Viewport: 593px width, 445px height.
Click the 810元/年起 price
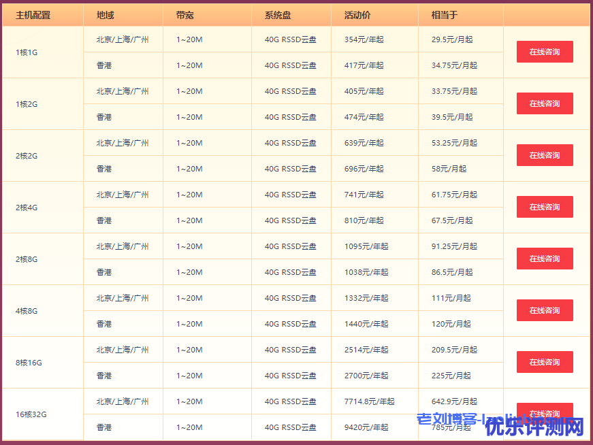pos(364,220)
